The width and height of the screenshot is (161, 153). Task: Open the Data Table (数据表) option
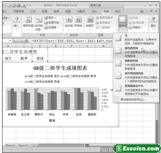coord(51,27)
